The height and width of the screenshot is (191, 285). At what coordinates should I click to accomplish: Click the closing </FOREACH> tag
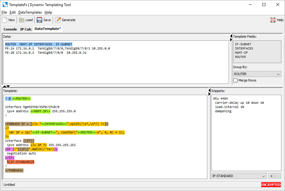pyautogui.click(x=14, y=170)
